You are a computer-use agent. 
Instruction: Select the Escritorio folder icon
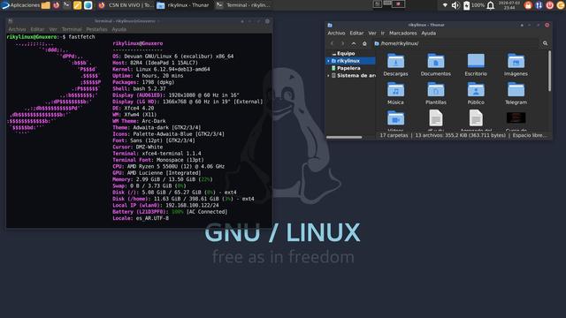pyautogui.click(x=476, y=61)
